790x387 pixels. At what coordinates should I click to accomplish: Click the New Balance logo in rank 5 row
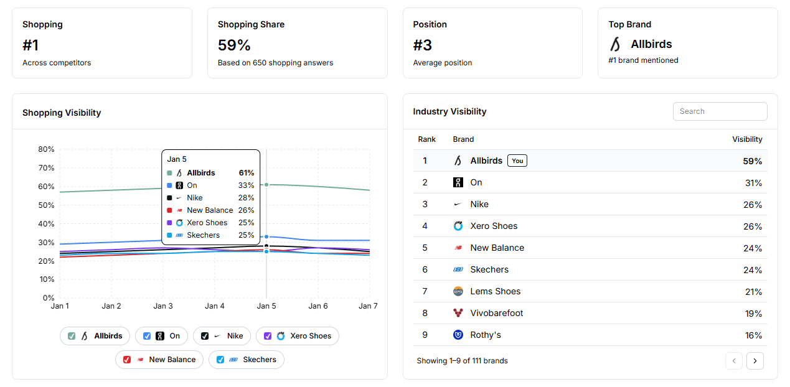pyautogui.click(x=458, y=248)
